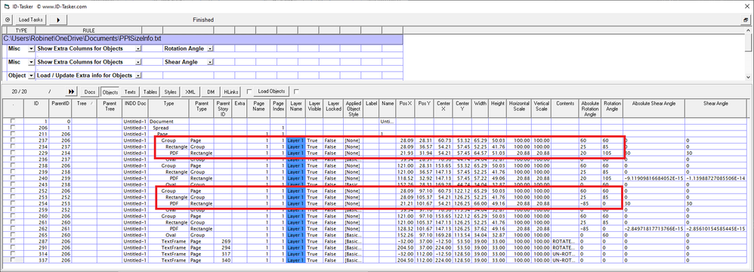
Task: Switch to the HLinks tab
Action: (230, 91)
